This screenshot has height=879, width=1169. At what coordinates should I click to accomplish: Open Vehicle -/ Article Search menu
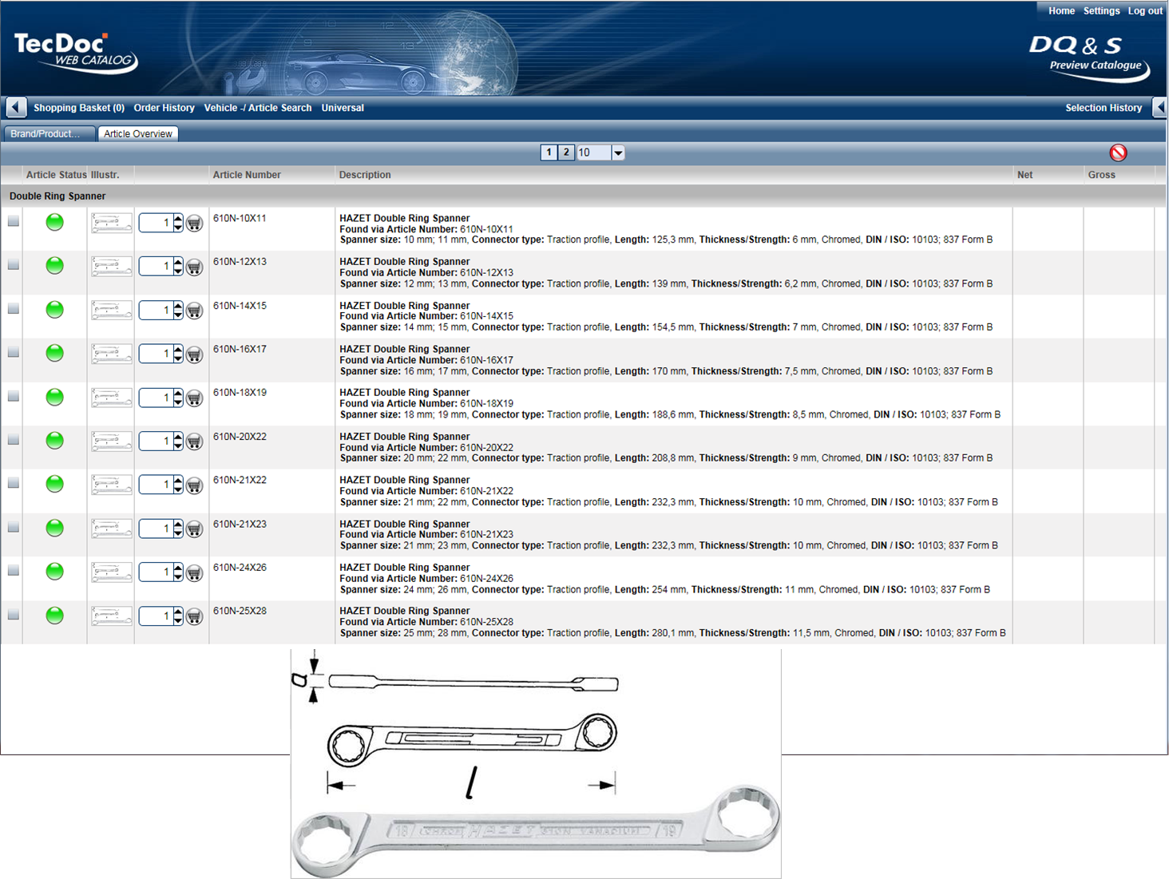point(258,108)
